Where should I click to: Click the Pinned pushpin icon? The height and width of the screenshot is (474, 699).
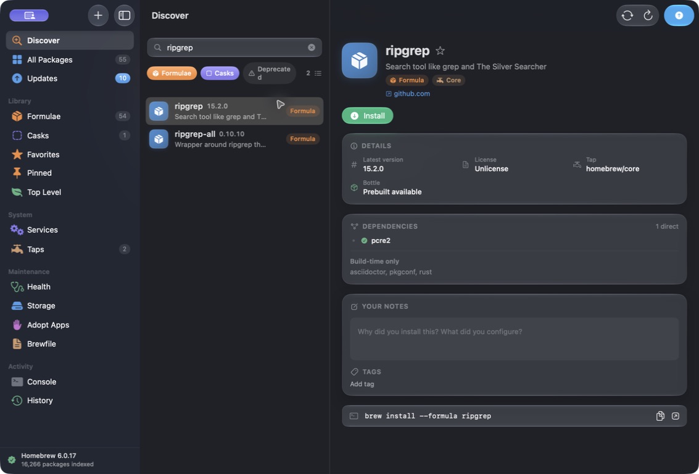(17, 173)
